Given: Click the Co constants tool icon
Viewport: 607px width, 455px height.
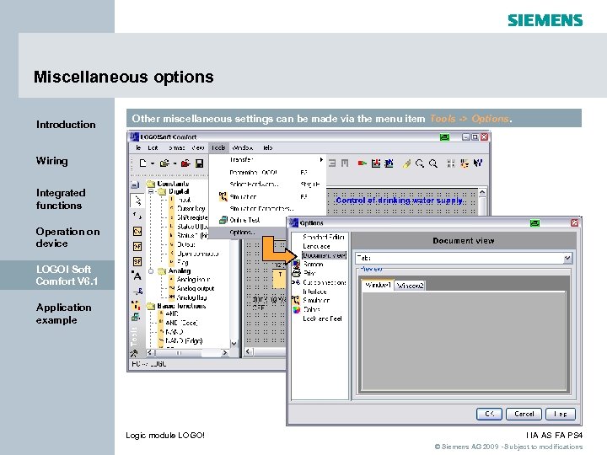Looking at the screenshot, I should [137, 231].
